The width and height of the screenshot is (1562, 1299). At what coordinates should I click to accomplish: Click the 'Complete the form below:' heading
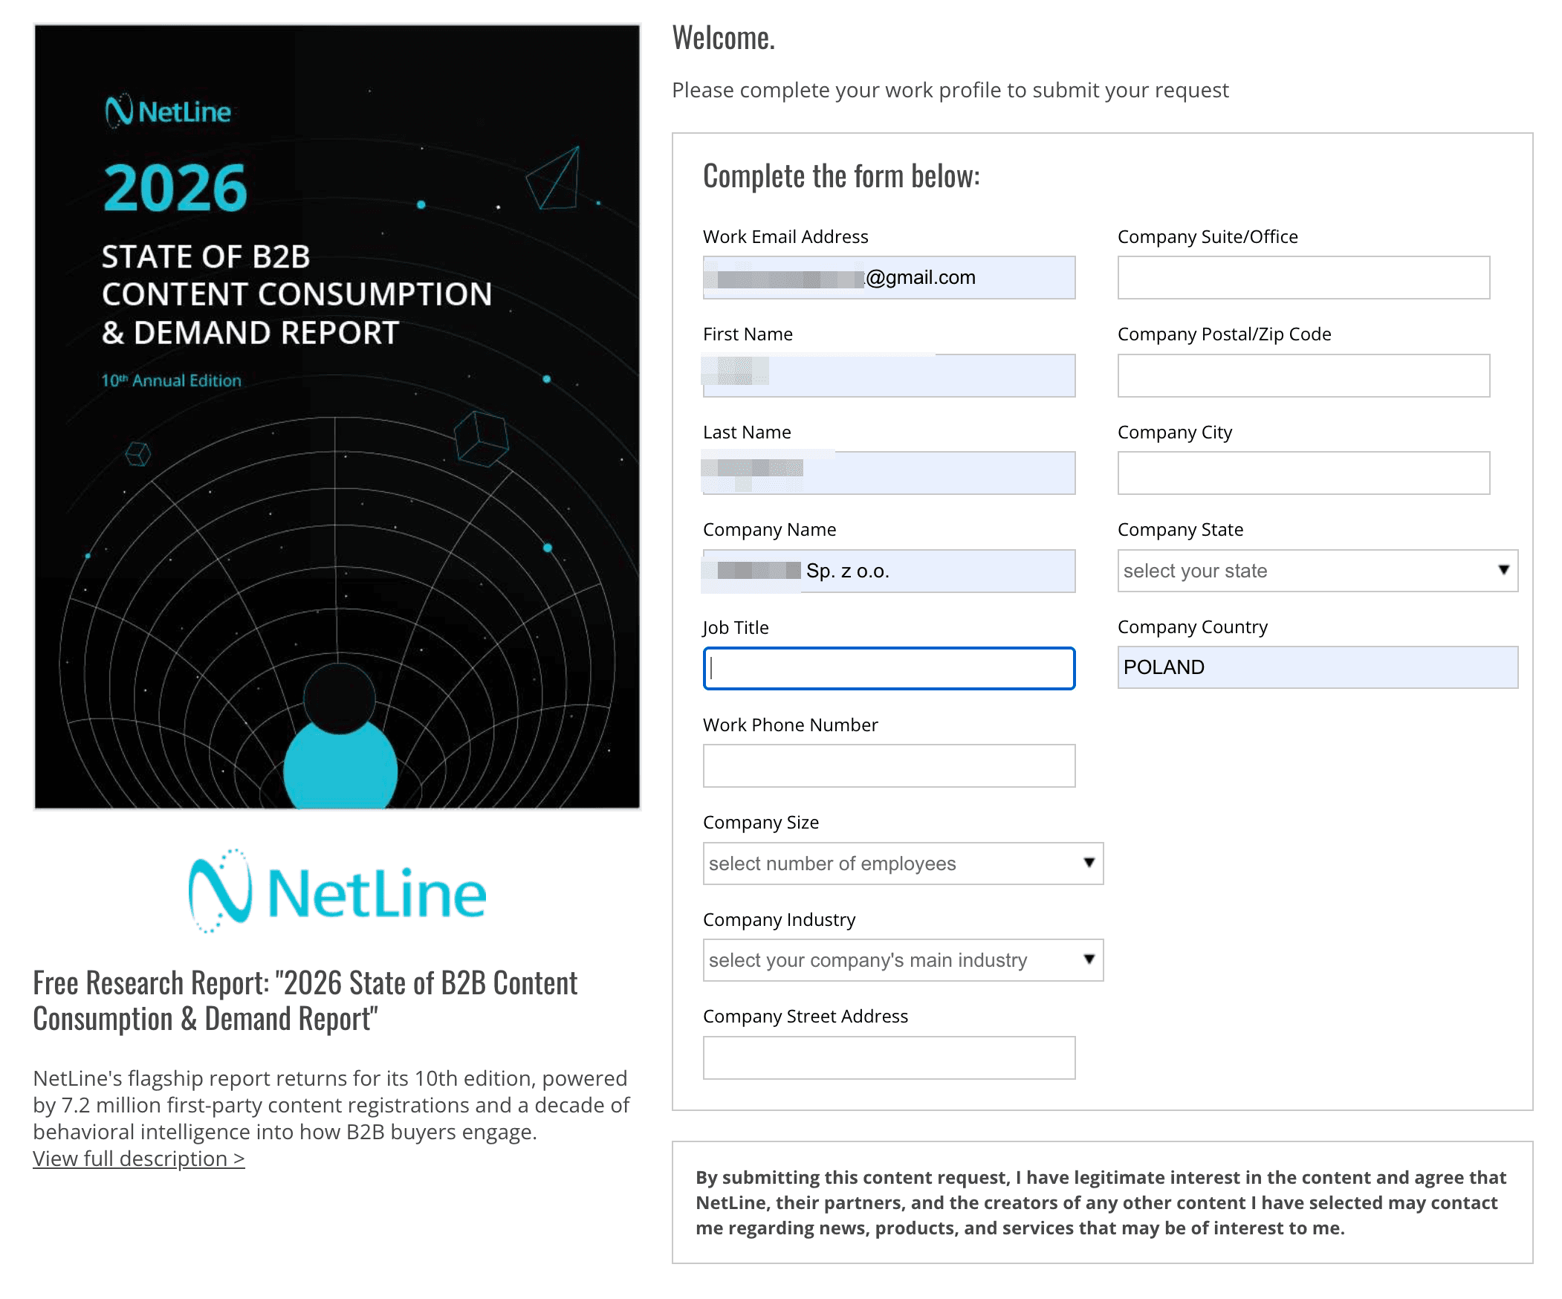click(841, 176)
